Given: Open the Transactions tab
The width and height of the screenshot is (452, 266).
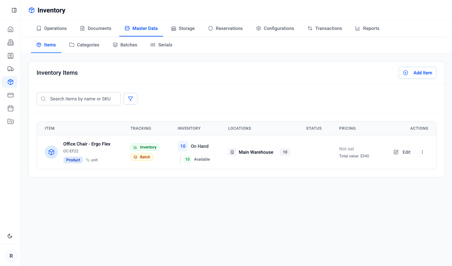Looking at the screenshot, I should 325,28.
